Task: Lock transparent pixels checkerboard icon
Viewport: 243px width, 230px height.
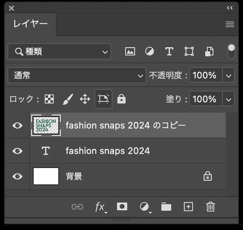Action: click(49, 99)
